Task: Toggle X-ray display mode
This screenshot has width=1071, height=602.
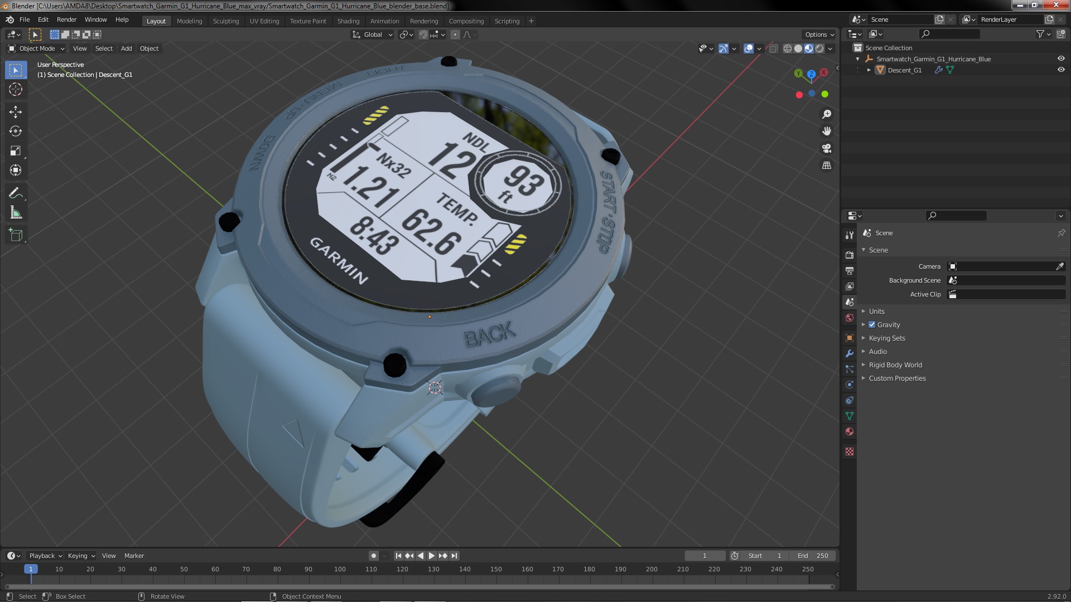Action: coord(773,48)
